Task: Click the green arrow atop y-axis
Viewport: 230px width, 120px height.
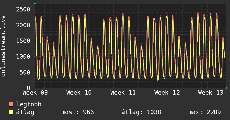Action: (x=35, y=3)
